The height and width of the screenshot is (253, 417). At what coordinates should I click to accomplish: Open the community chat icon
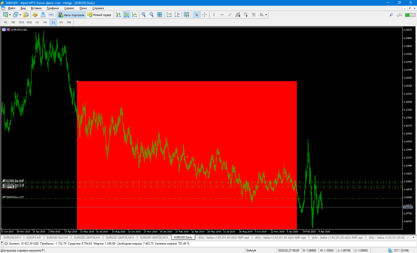point(400,15)
